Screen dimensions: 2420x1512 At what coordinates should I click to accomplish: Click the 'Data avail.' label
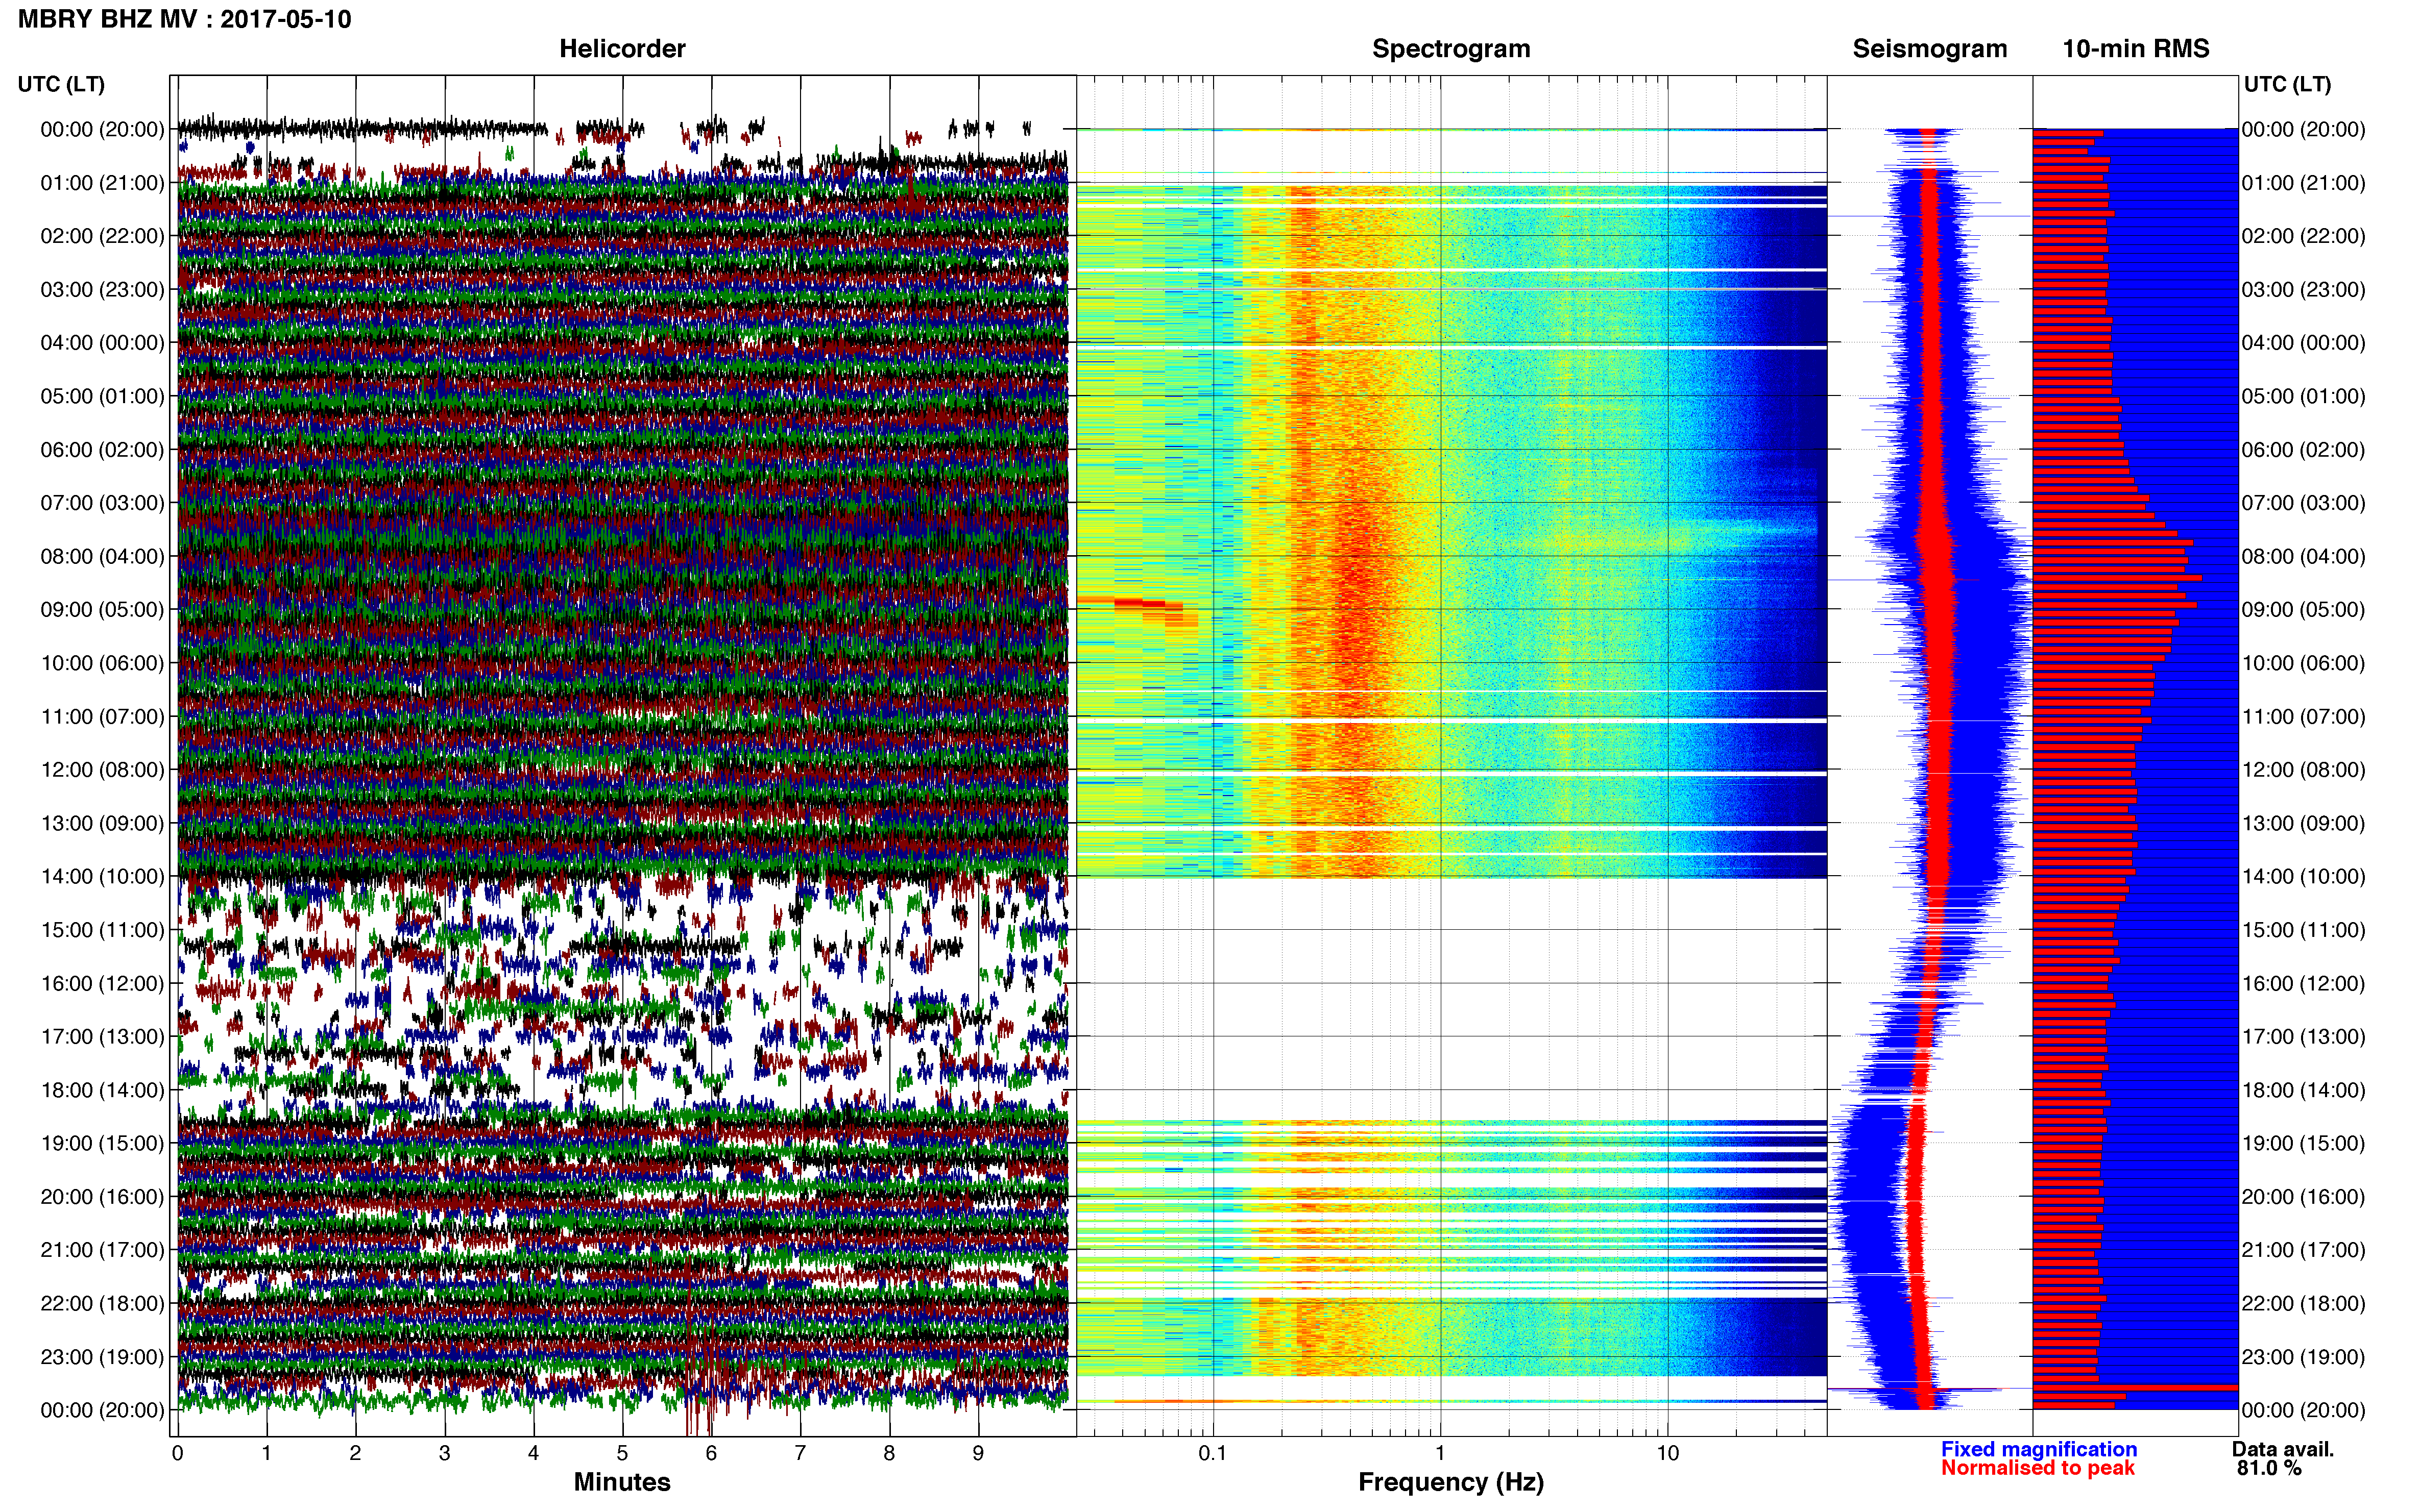coord(2283,1449)
